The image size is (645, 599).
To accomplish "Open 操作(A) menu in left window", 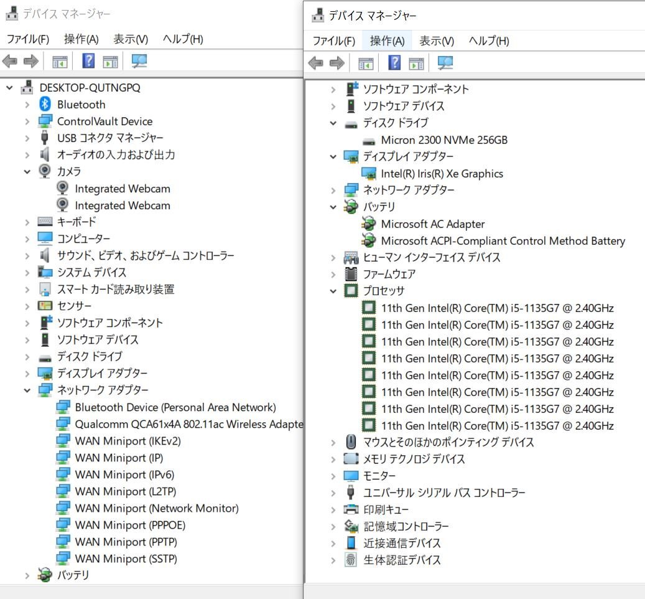I will 81,39.
